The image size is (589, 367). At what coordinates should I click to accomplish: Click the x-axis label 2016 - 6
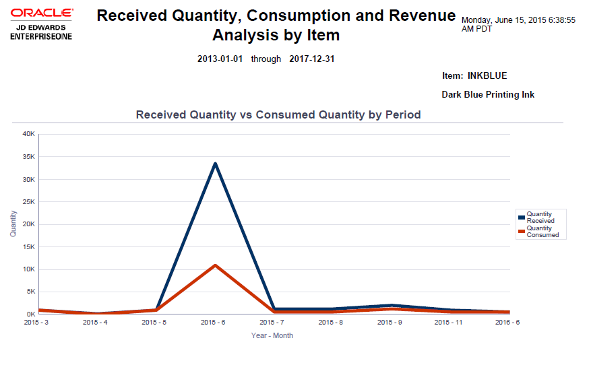[507, 323]
